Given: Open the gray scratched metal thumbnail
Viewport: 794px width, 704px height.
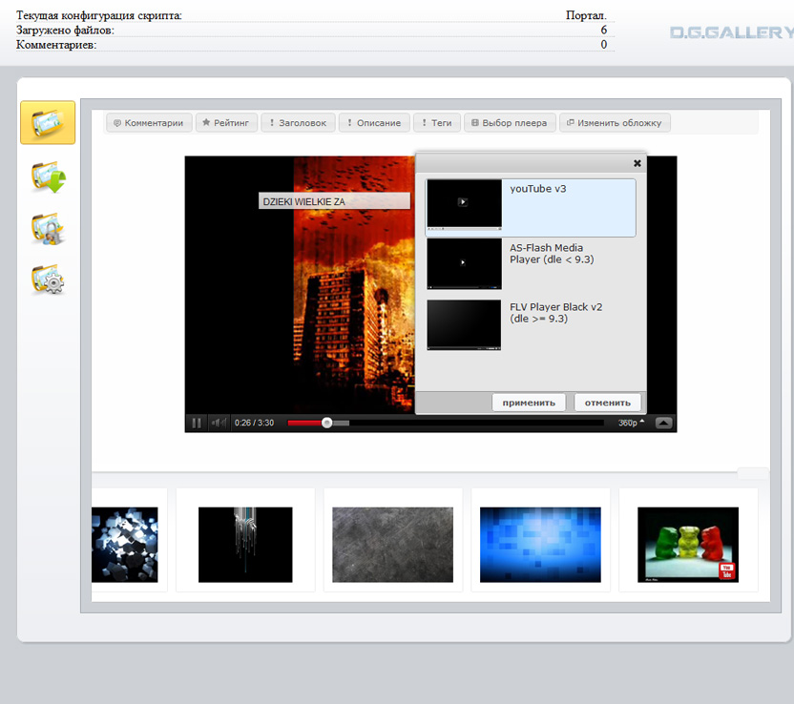Looking at the screenshot, I should pos(392,545).
